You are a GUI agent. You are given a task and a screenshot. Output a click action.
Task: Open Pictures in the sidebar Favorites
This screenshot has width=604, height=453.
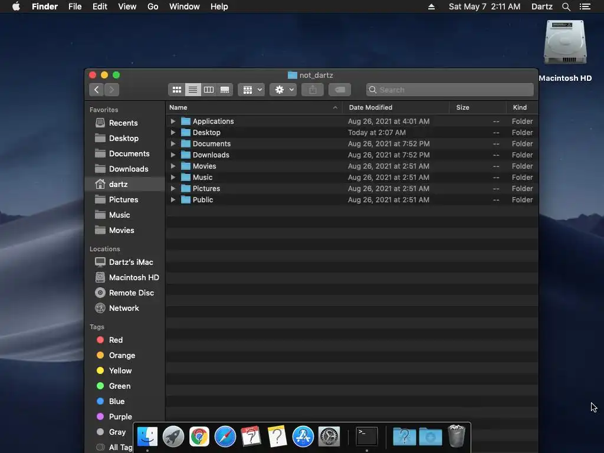pyautogui.click(x=125, y=199)
